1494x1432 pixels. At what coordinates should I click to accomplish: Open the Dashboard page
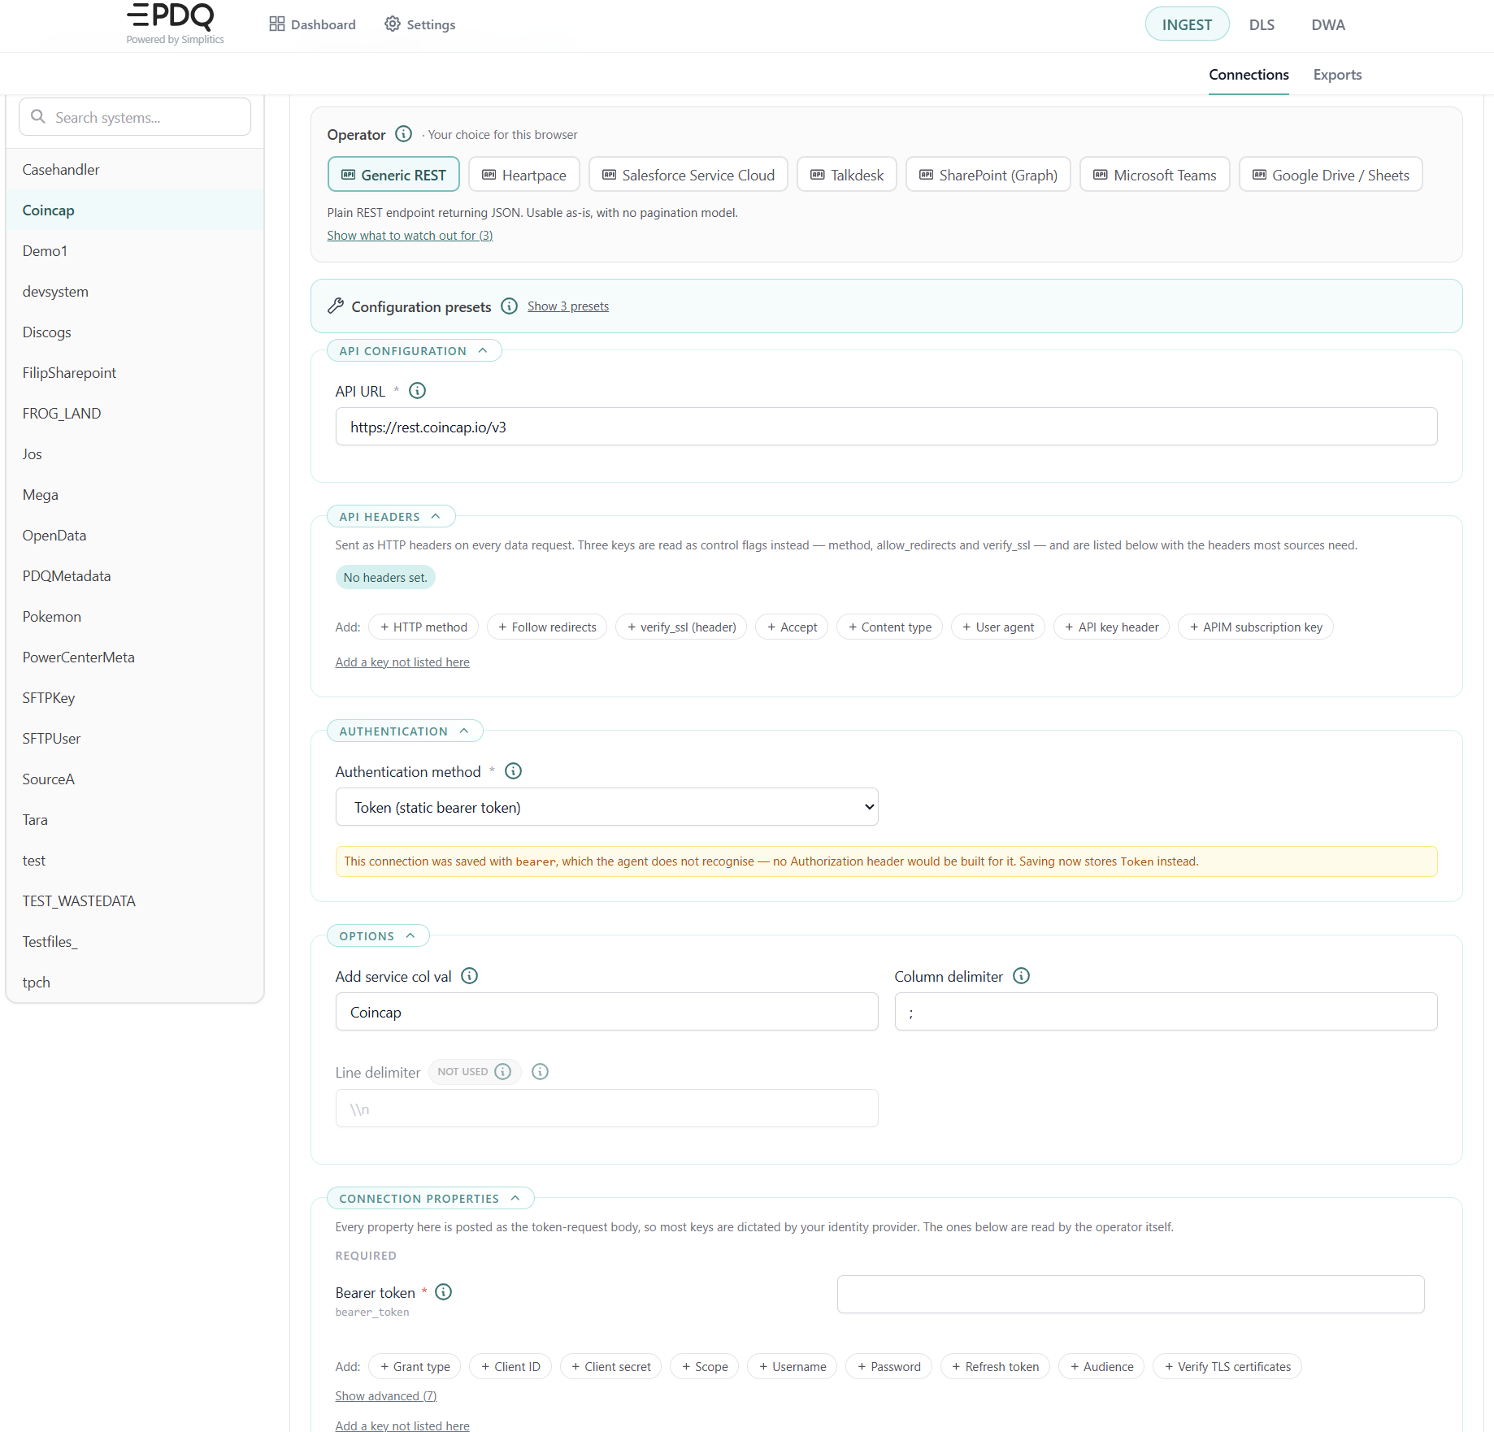(x=312, y=24)
